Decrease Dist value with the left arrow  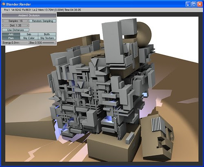[4, 25]
